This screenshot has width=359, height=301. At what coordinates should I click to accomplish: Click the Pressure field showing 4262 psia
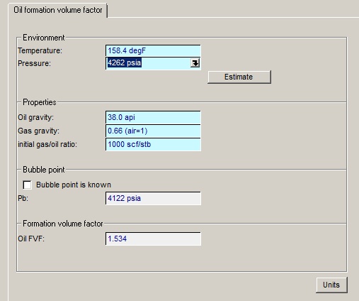[153, 63]
